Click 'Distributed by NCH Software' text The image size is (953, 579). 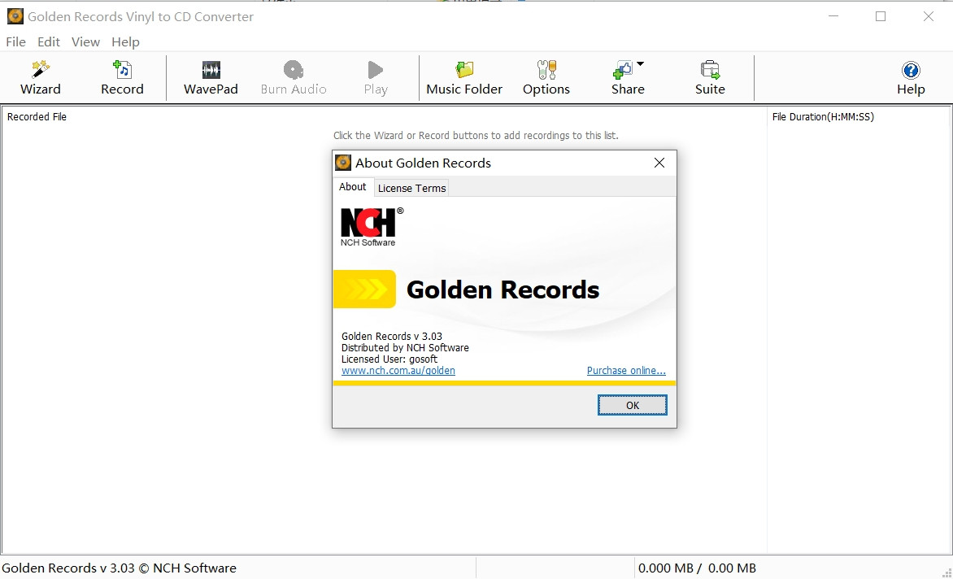(405, 347)
